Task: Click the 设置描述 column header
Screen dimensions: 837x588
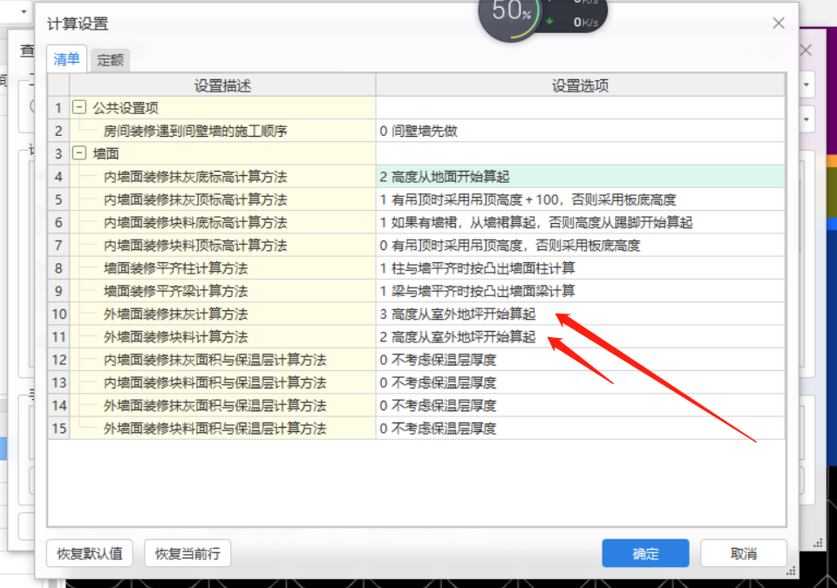Action: (222, 85)
